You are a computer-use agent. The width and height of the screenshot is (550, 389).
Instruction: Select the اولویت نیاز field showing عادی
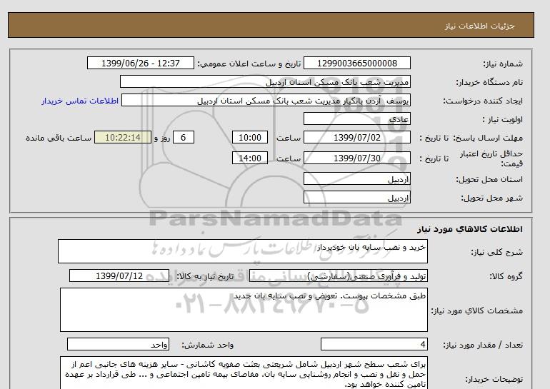click(357, 118)
